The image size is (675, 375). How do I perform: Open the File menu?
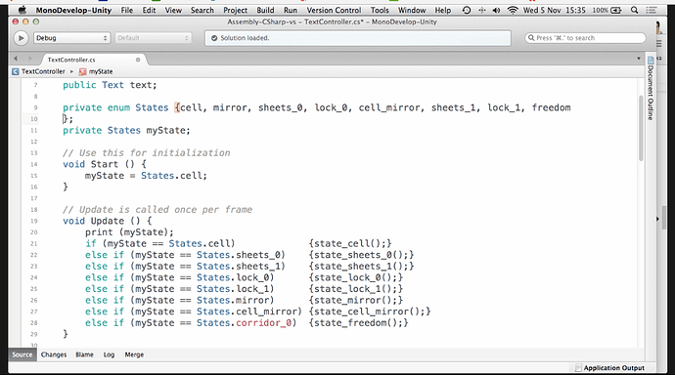tap(127, 10)
